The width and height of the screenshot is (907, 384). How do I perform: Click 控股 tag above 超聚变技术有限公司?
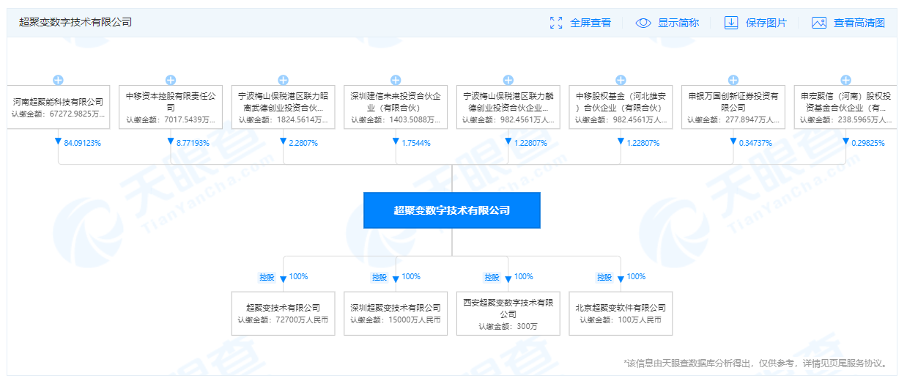(x=267, y=277)
